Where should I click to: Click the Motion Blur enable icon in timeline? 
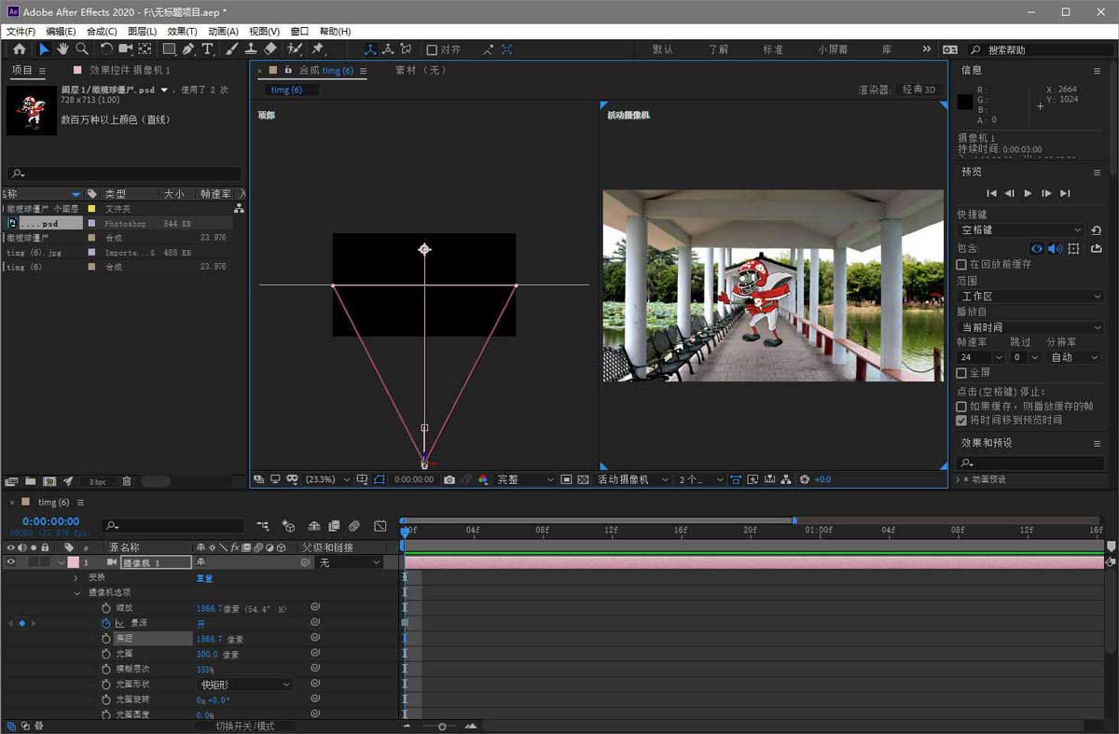[x=354, y=526]
